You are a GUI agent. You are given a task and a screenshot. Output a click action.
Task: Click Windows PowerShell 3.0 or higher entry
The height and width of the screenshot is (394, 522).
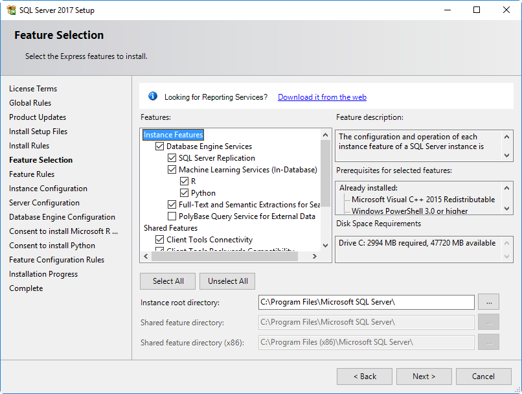tap(409, 211)
